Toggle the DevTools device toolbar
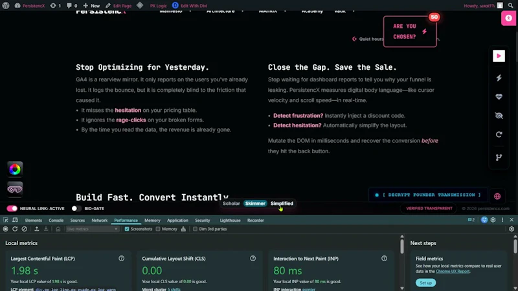Viewport: 518px width, 291px height. click(x=15, y=220)
